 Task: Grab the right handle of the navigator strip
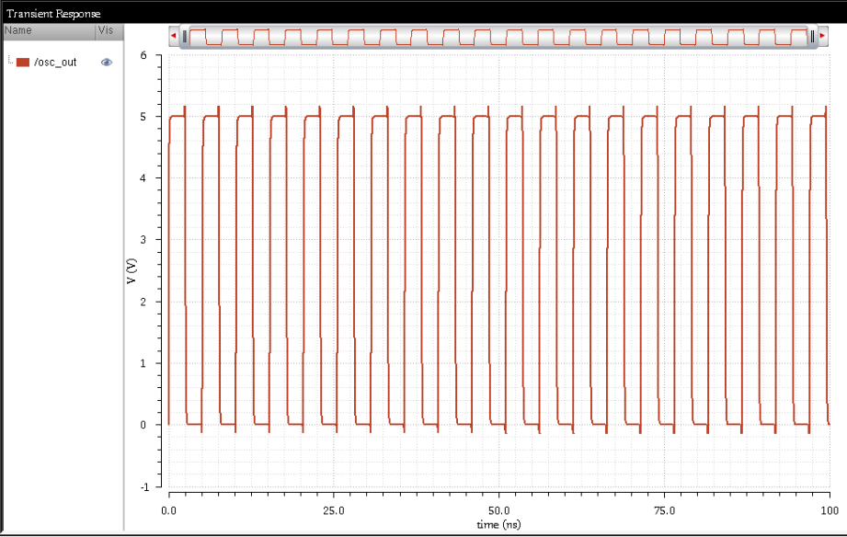[x=813, y=34]
